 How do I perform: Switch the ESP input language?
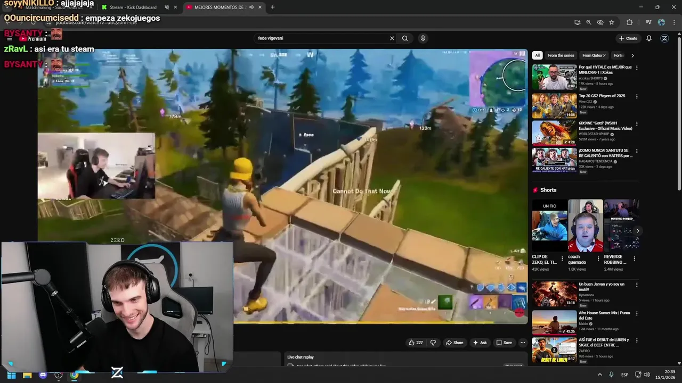(x=624, y=375)
